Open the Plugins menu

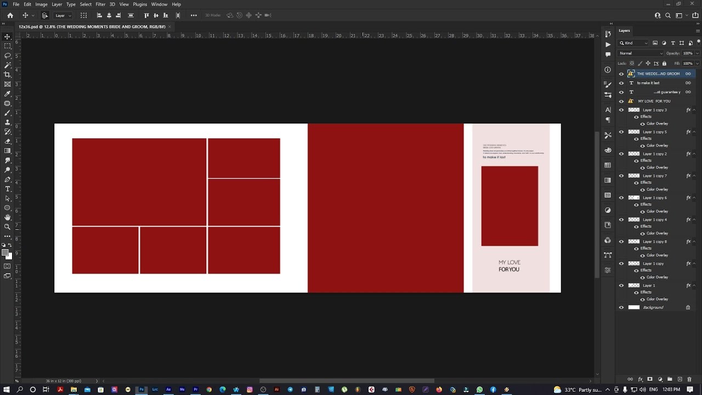[140, 4]
